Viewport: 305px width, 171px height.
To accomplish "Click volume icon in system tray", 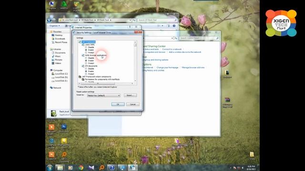I will click(243, 168).
